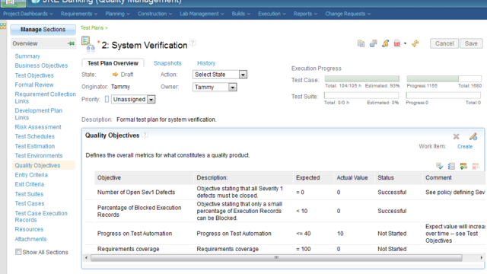Open the Test Estimation section link
The width and height of the screenshot is (487, 274).
click(x=35, y=146)
